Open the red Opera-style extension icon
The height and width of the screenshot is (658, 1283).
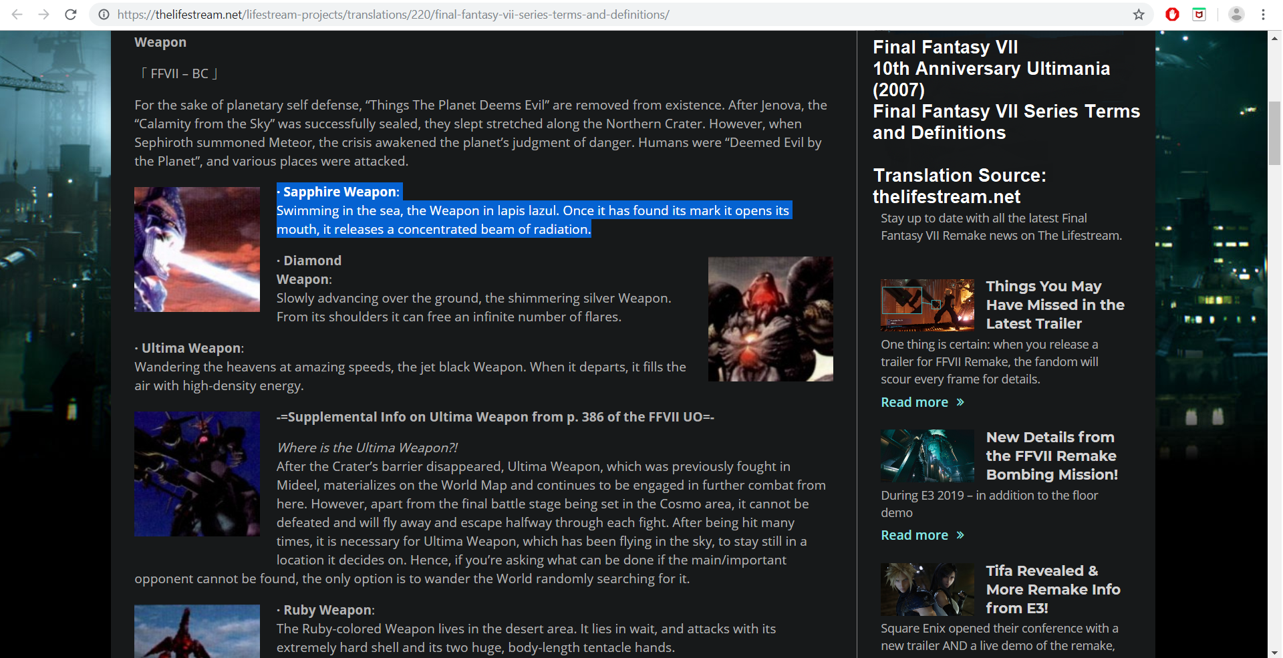pos(1172,14)
